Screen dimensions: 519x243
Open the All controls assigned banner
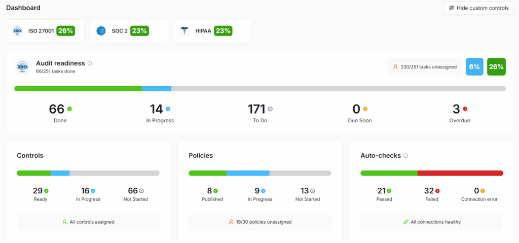click(x=88, y=222)
